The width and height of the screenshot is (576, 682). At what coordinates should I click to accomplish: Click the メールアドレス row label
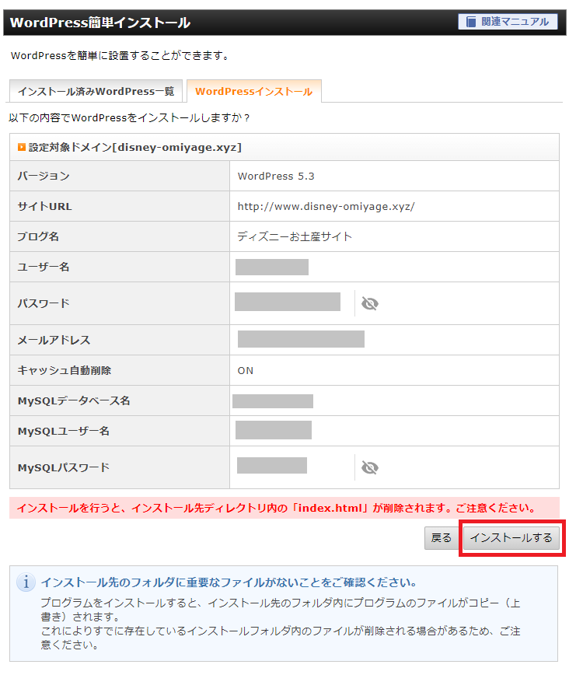click(x=54, y=340)
